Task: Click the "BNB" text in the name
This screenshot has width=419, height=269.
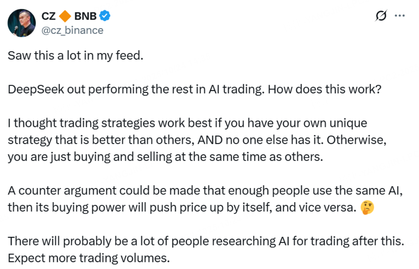Action: click(85, 16)
